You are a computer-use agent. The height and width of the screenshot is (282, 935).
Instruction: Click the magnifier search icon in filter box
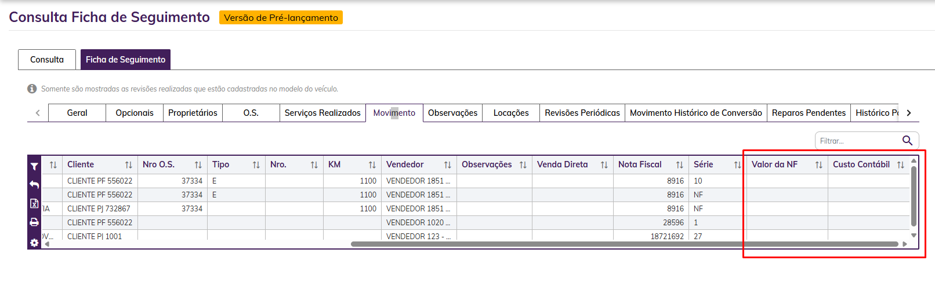(907, 141)
